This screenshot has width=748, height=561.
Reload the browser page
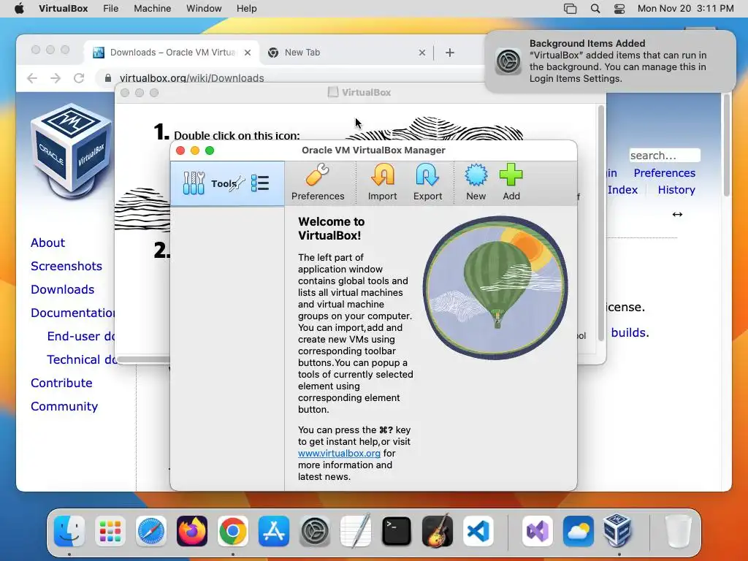click(x=79, y=77)
